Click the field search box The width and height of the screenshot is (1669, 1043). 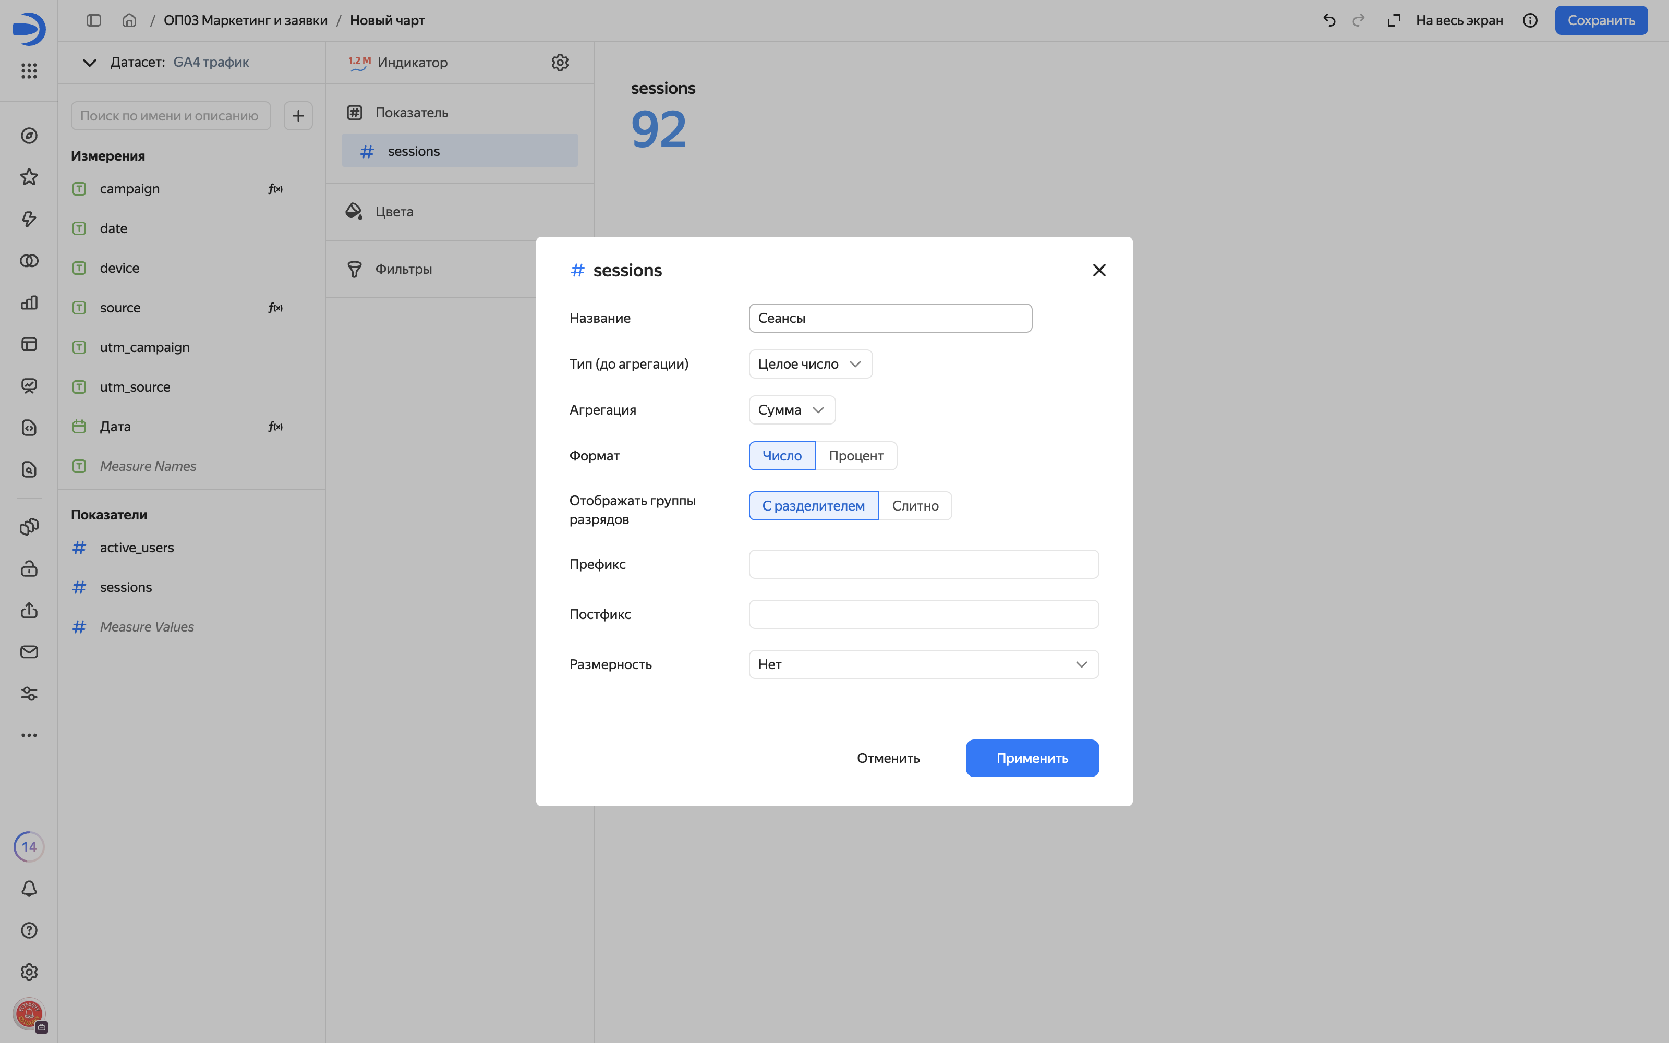(x=171, y=116)
